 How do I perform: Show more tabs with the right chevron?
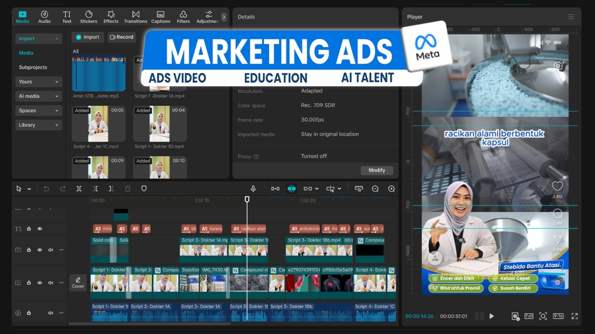[224, 17]
